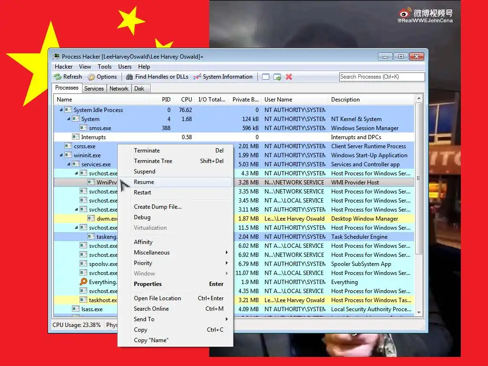Screen dimensions: 488x366
Task: Collapse the services.exe tree node
Action: click(69, 164)
